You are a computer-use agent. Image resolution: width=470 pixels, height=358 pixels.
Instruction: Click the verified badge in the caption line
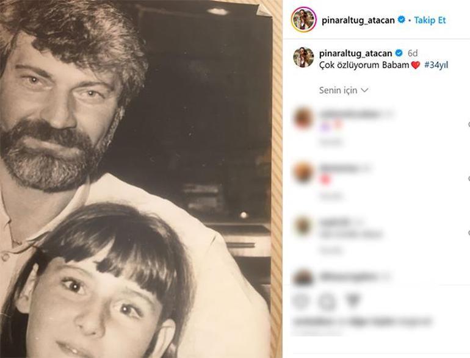click(x=399, y=53)
